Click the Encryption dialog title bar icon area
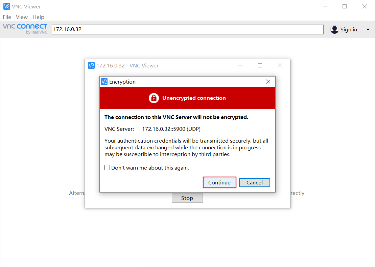 [104, 82]
